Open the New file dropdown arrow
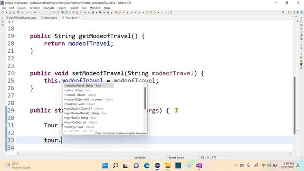The width and height of the screenshot is (304, 171). pyautogui.click(x=6, y=12)
